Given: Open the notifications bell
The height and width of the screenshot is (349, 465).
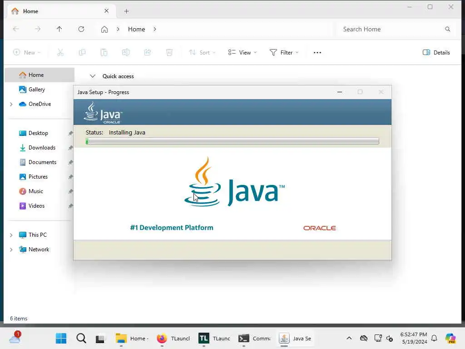Looking at the screenshot, I should (x=434, y=338).
